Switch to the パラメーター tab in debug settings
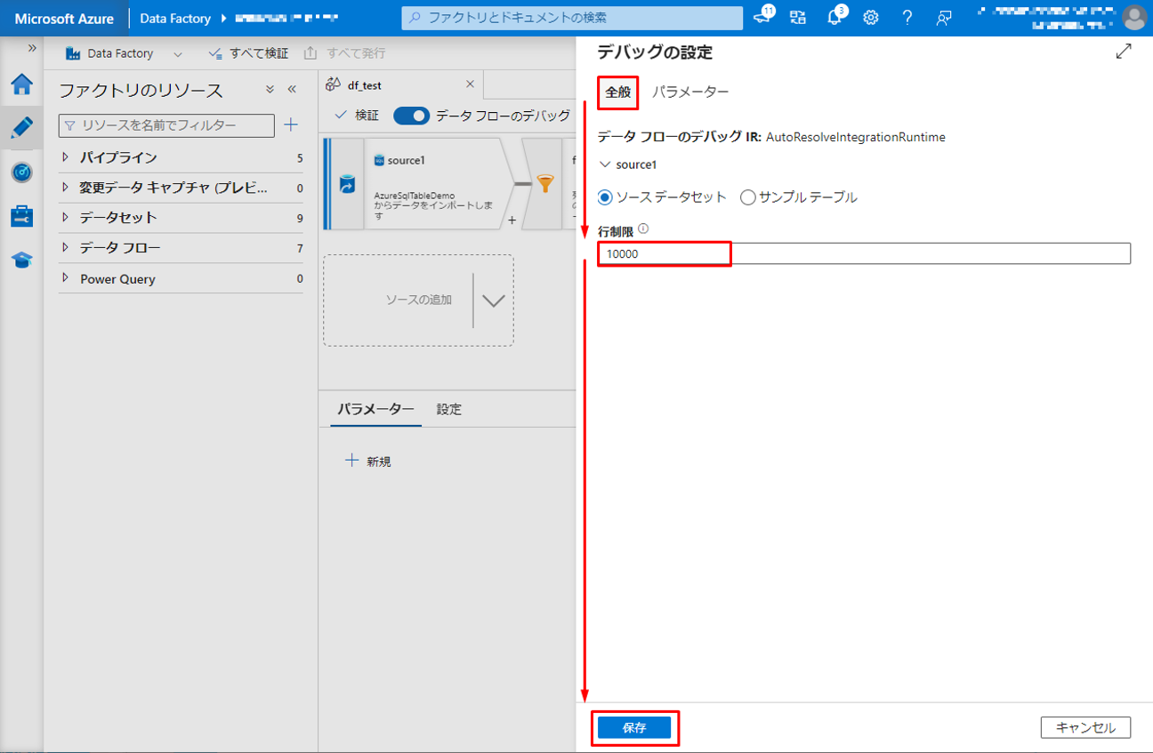The height and width of the screenshot is (753, 1153). [x=690, y=92]
